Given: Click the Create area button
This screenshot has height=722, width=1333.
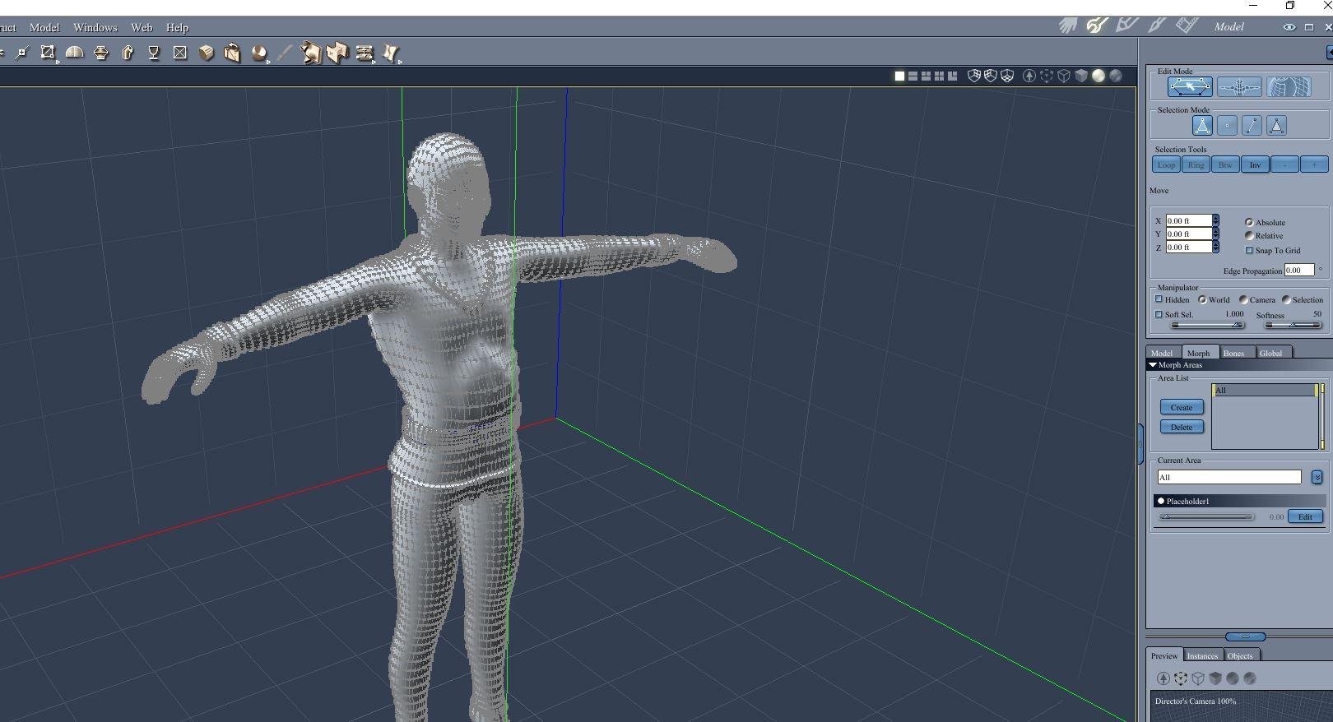Looking at the screenshot, I should click(1182, 407).
